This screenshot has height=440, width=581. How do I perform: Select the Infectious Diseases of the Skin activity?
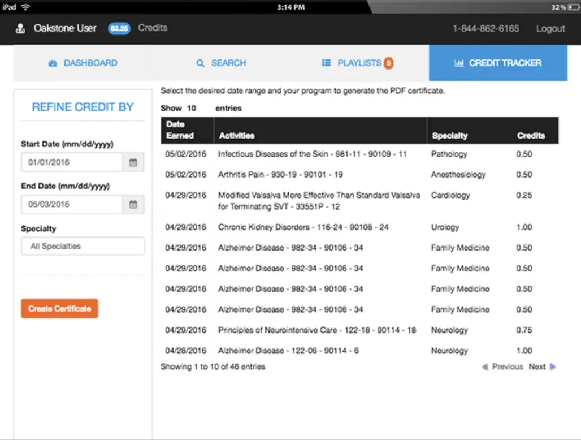312,154
